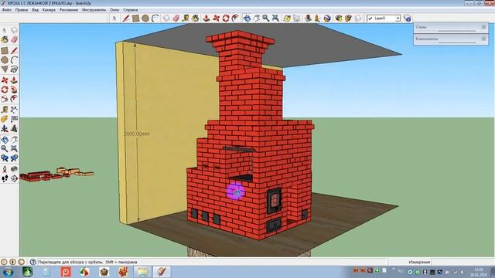Activate the Rotate tool in top toolbar
The height and width of the screenshot is (278, 495).
[x=225, y=19]
